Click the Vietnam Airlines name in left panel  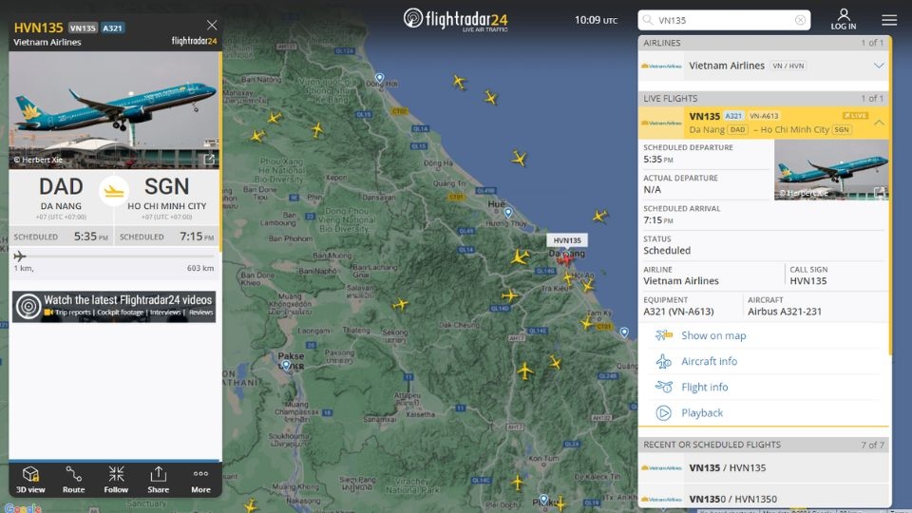[x=47, y=42]
